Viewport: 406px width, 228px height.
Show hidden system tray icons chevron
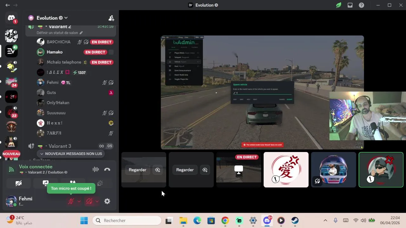click(x=325, y=220)
